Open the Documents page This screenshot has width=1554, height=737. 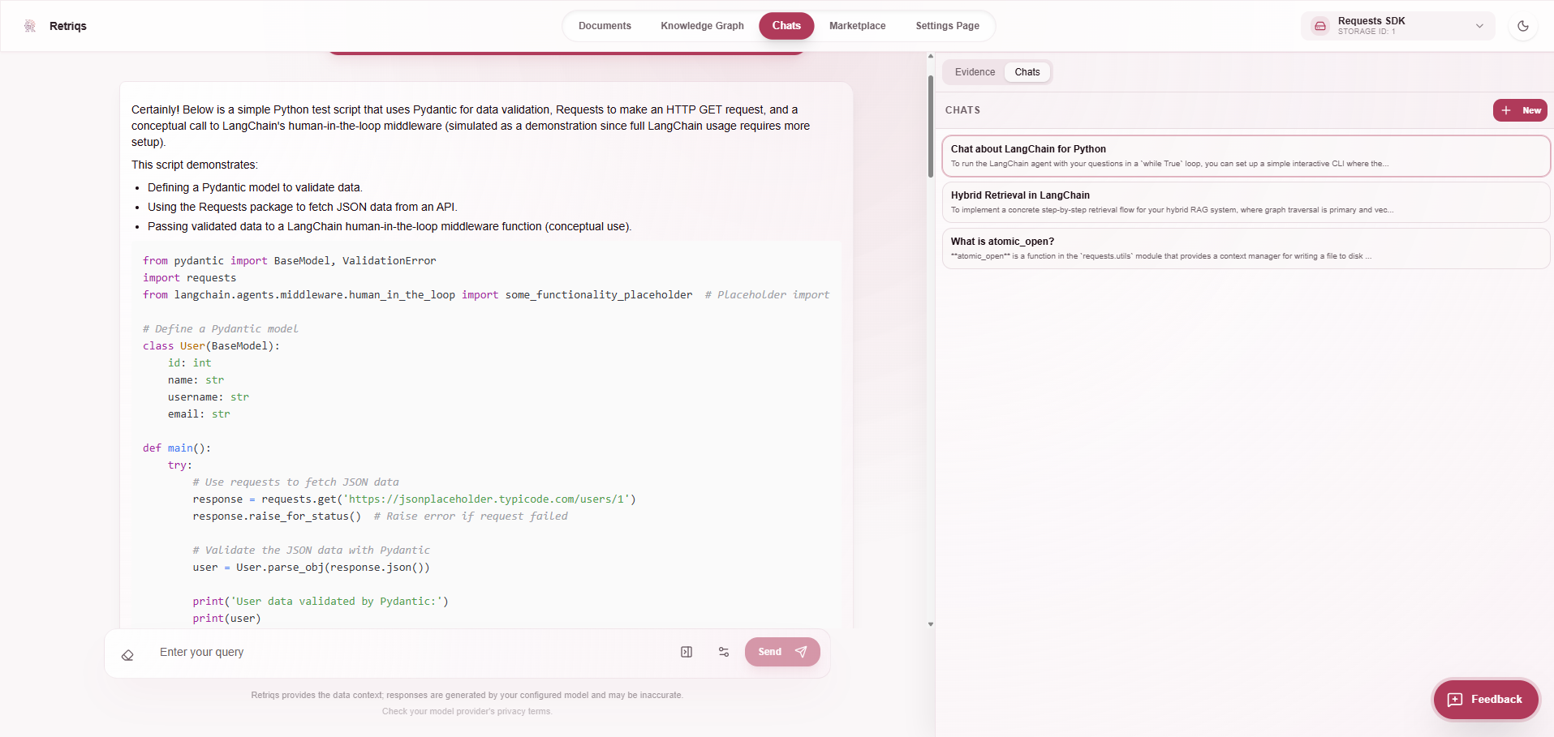[x=605, y=26]
